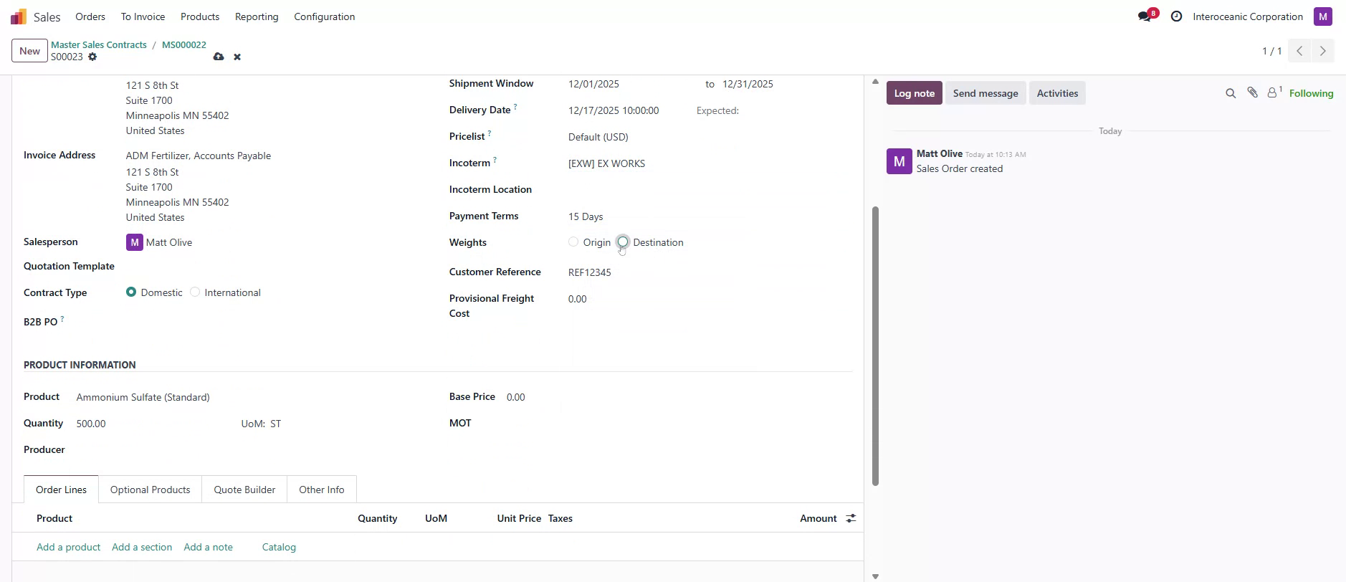
Task: Open the user avatar menu
Action: (1322, 16)
